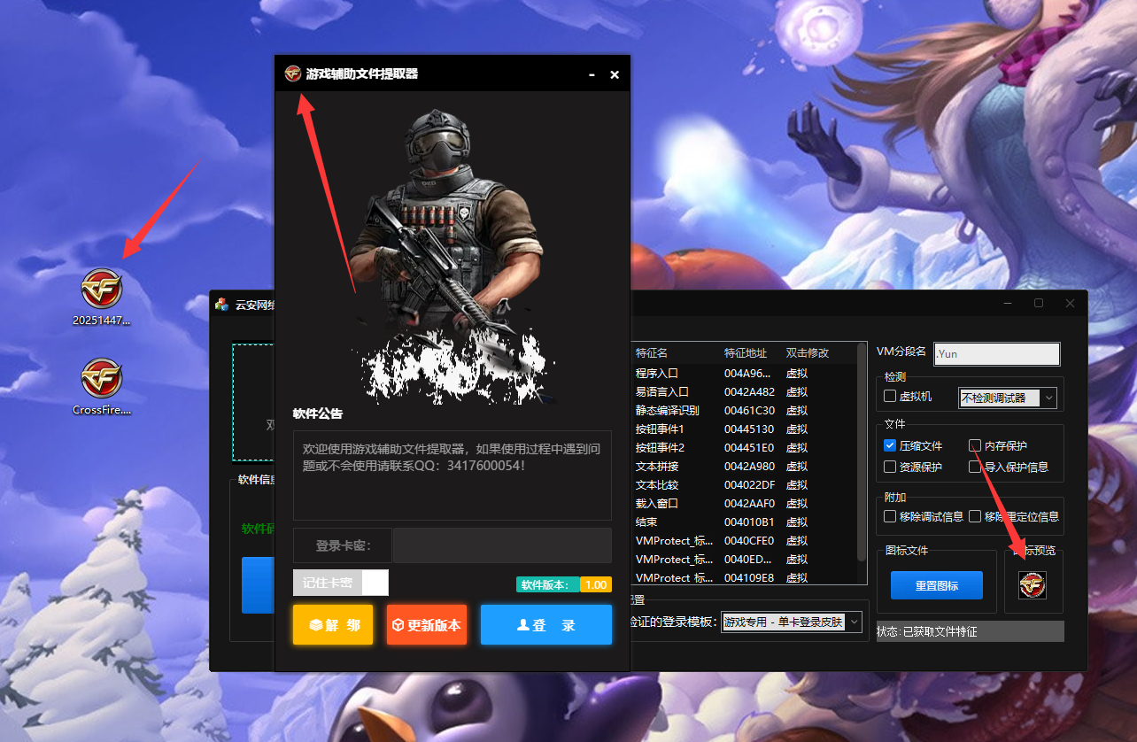Click the 重置图标 button
Viewport: 1137px width, 742px height.
pyautogui.click(x=937, y=586)
